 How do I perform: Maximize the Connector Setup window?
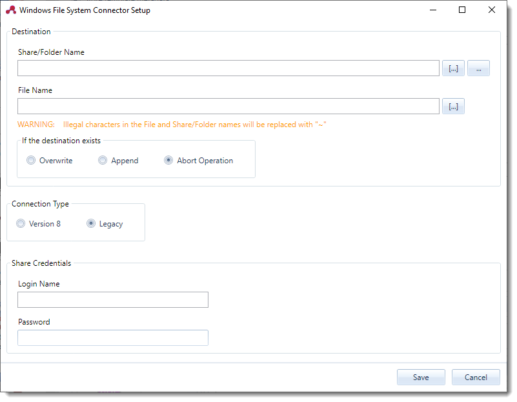coord(462,10)
